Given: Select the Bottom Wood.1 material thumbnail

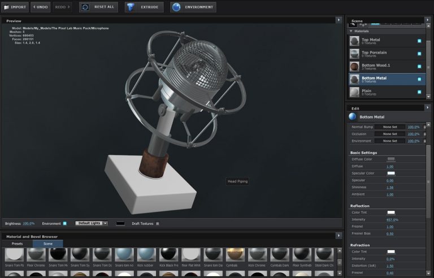Looking at the screenshot, I should pyautogui.click(x=354, y=67).
